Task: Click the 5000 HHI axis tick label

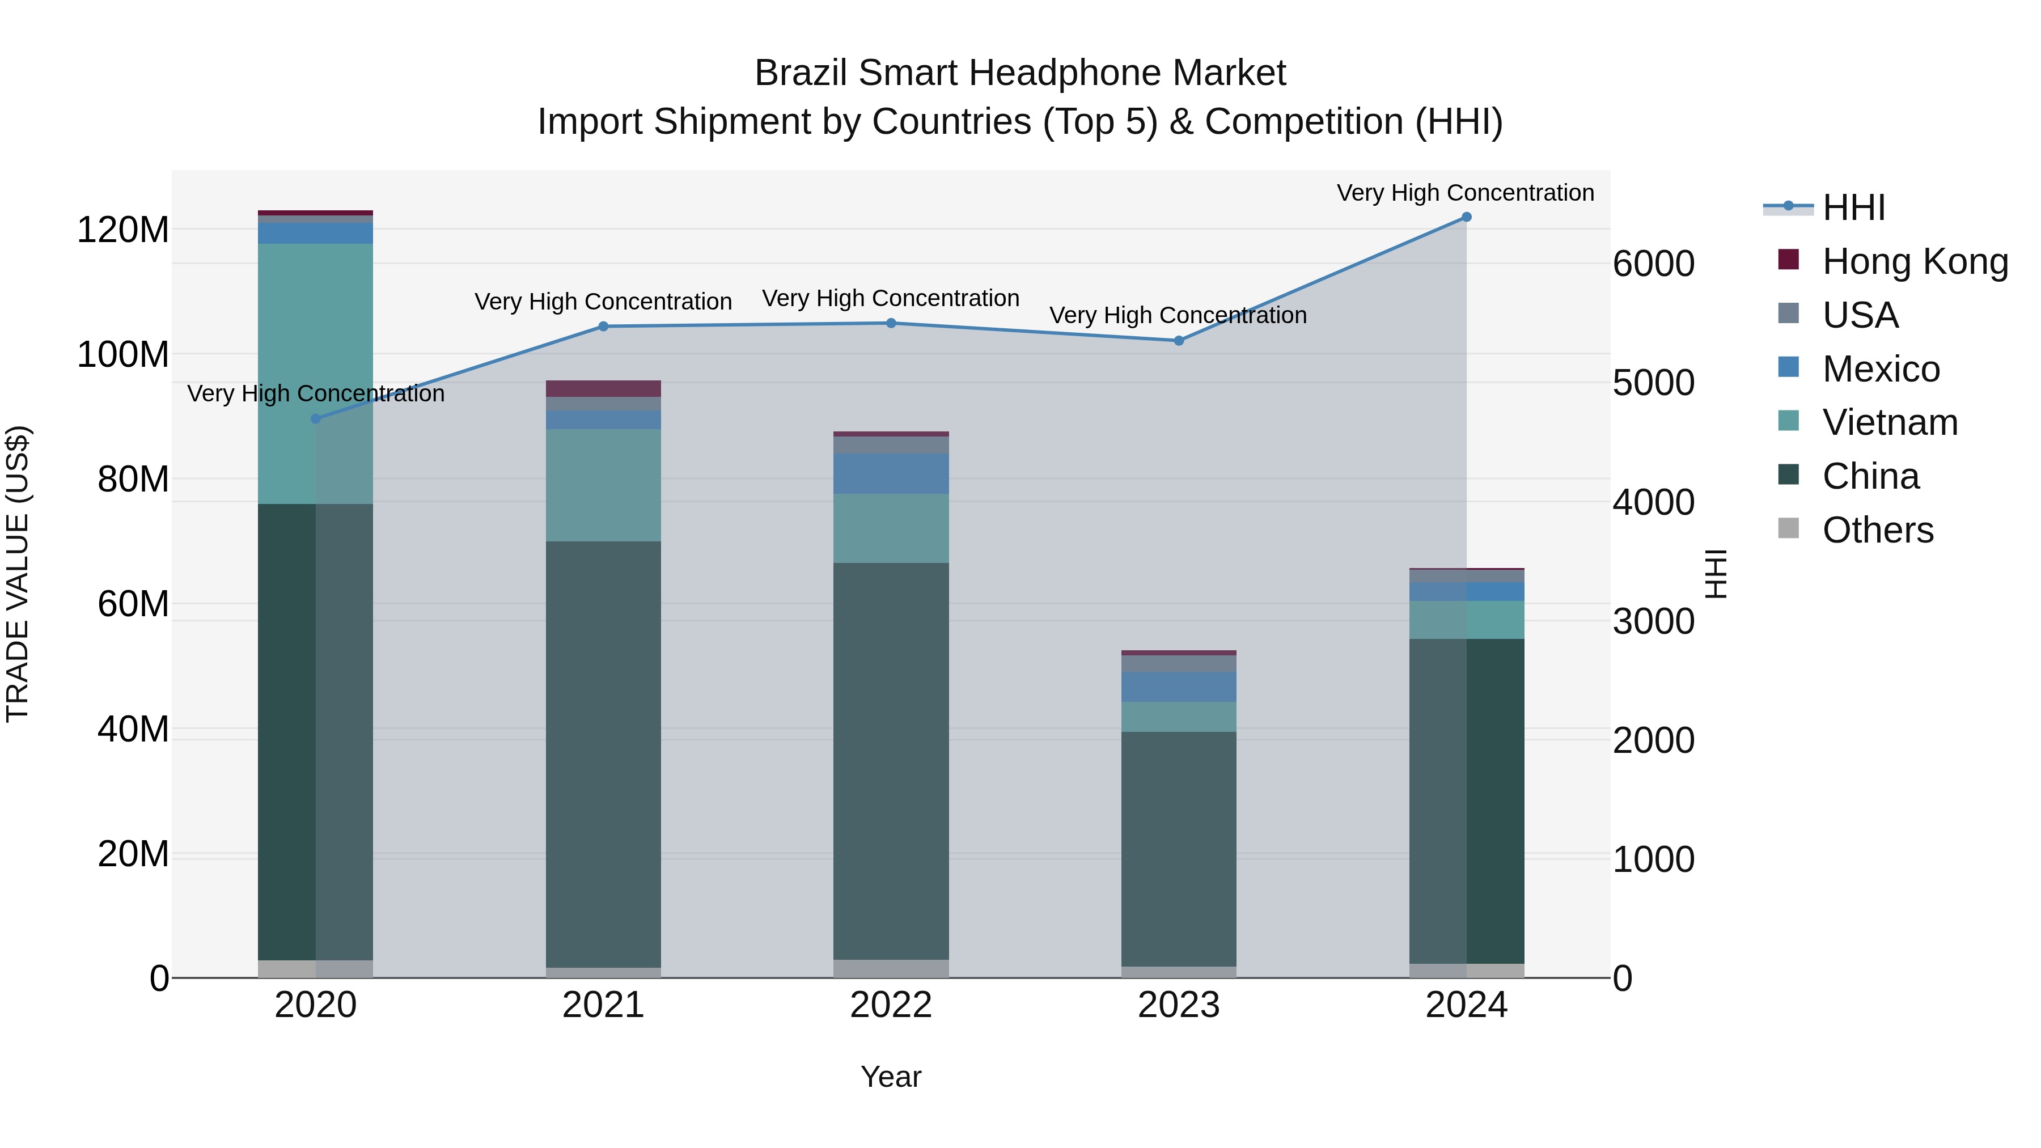Action: (x=1654, y=383)
